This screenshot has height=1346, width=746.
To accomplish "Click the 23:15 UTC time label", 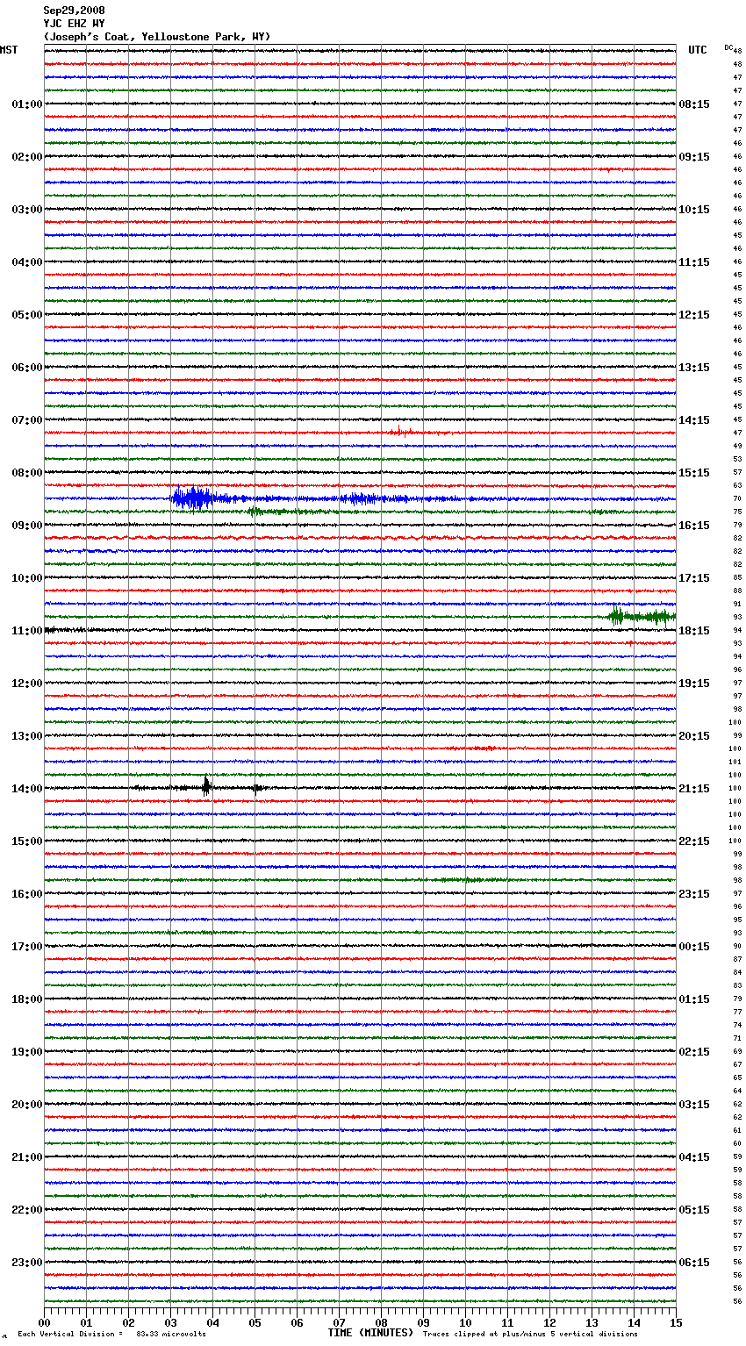I will [694, 894].
